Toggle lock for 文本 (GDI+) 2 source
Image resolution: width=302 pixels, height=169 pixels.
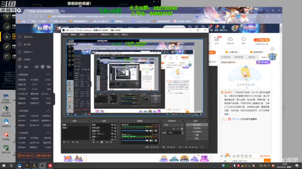(x=115, y=134)
